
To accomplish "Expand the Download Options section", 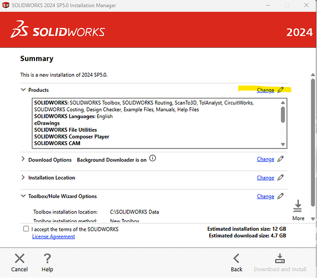I will tap(23, 159).
